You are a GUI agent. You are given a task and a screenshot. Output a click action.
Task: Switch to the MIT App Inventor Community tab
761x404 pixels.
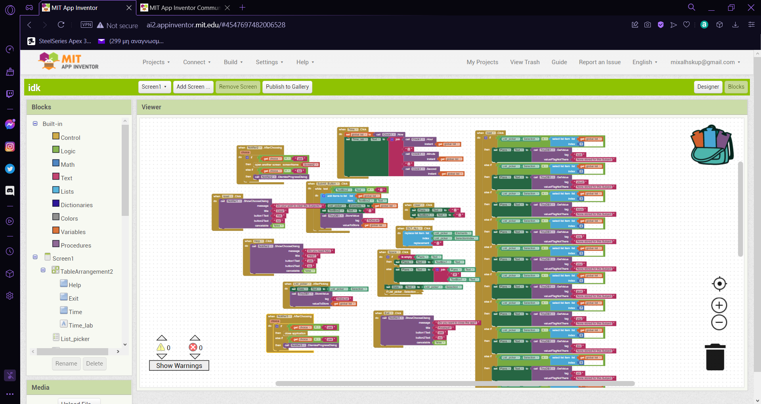point(184,8)
